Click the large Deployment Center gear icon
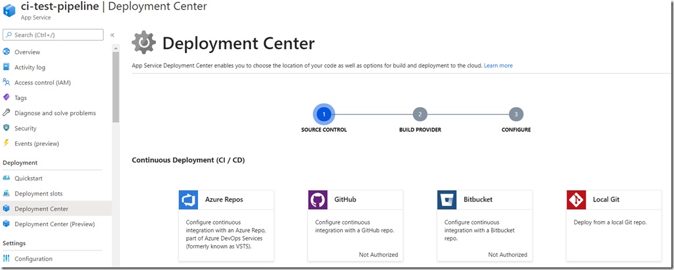Viewport: 674px width, 270px height. 144,42
